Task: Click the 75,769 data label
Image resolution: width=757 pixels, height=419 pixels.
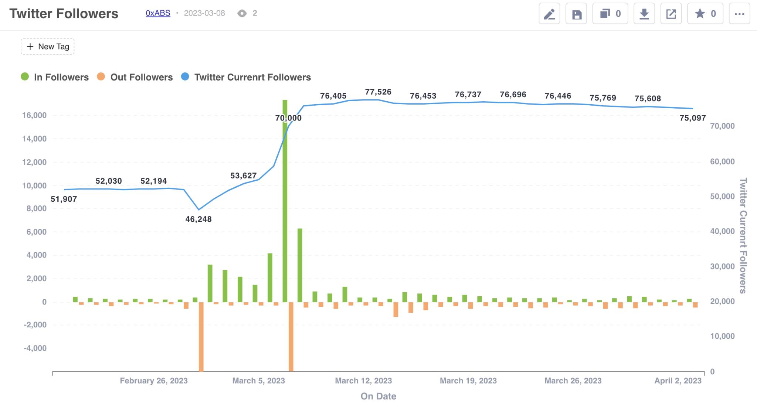Action: tap(603, 98)
